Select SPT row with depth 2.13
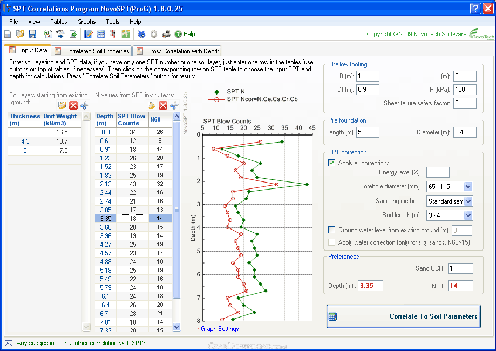This screenshot has width=496, height=351. (x=133, y=184)
